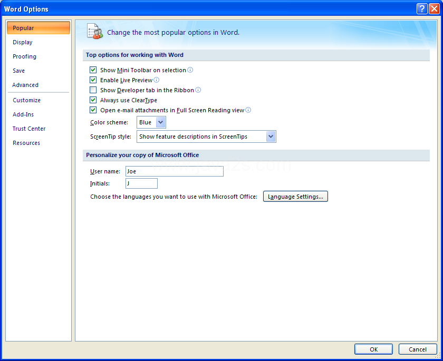Click the resize grip at dialog corner
The height and width of the screenshot is (361, 443).
tap(438, 355)
